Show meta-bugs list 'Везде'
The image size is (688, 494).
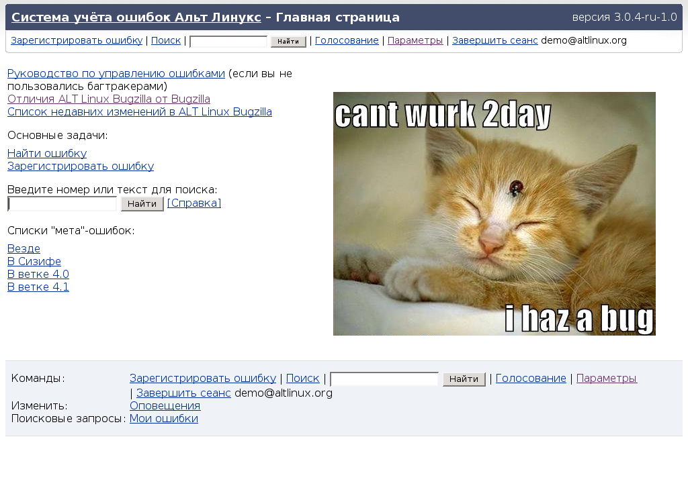[24, 248]
